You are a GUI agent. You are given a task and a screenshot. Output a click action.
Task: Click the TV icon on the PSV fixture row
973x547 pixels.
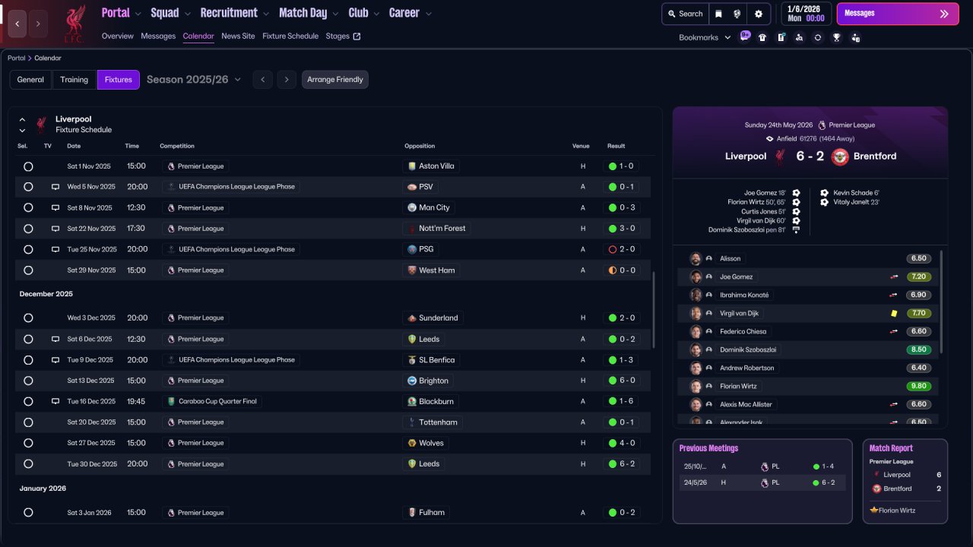pyautogui.click(x=55, y=187)
